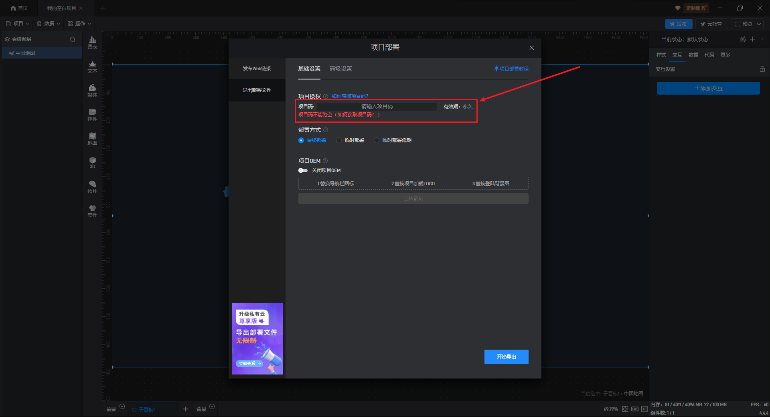Switch to 样式 tab in right panel

click(661, 55)
